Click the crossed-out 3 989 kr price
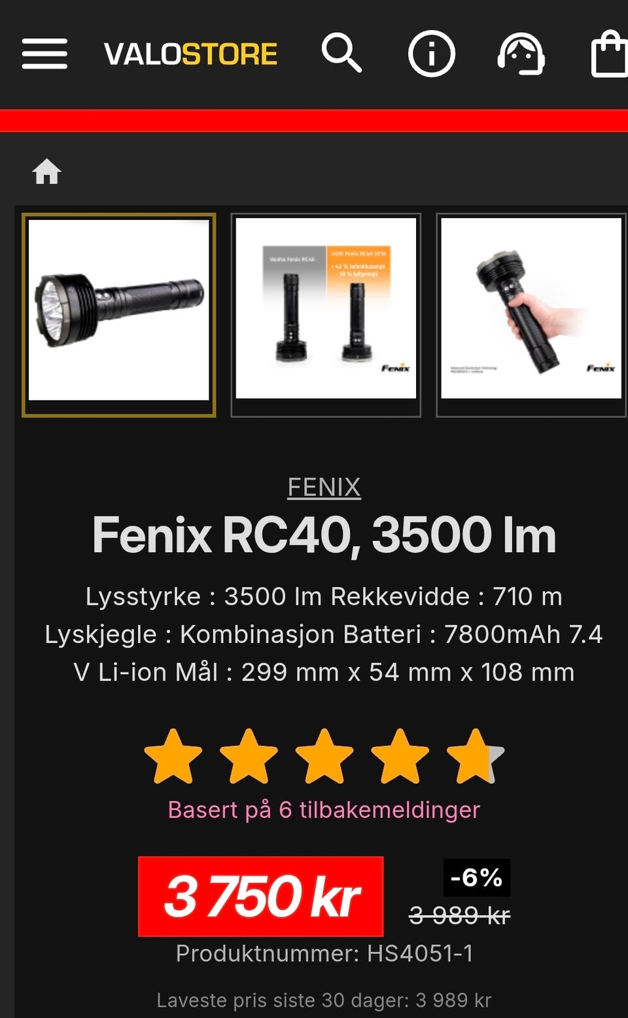 click(x=459, y=915)
